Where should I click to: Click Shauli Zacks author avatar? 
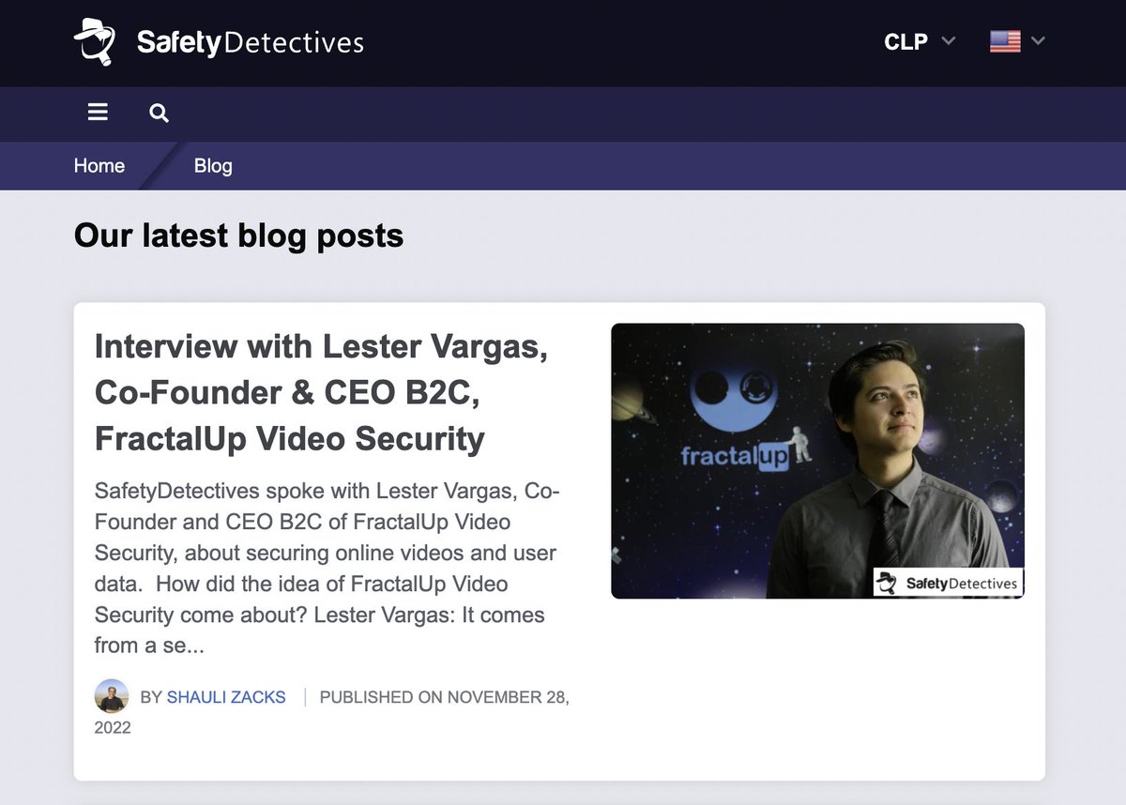(112, 696)
